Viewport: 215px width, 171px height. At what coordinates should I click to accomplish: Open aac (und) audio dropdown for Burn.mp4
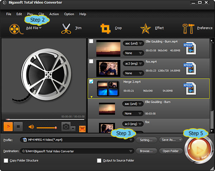pos(133,43)
